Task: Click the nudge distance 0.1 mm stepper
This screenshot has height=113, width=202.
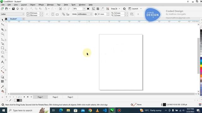Action: pyautogui.click(x=108, y=14)
